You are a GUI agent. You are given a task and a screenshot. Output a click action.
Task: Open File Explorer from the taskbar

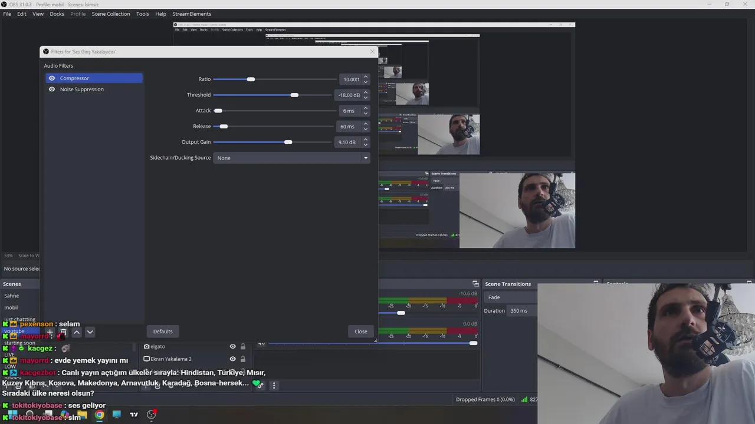tap(82, 415)
